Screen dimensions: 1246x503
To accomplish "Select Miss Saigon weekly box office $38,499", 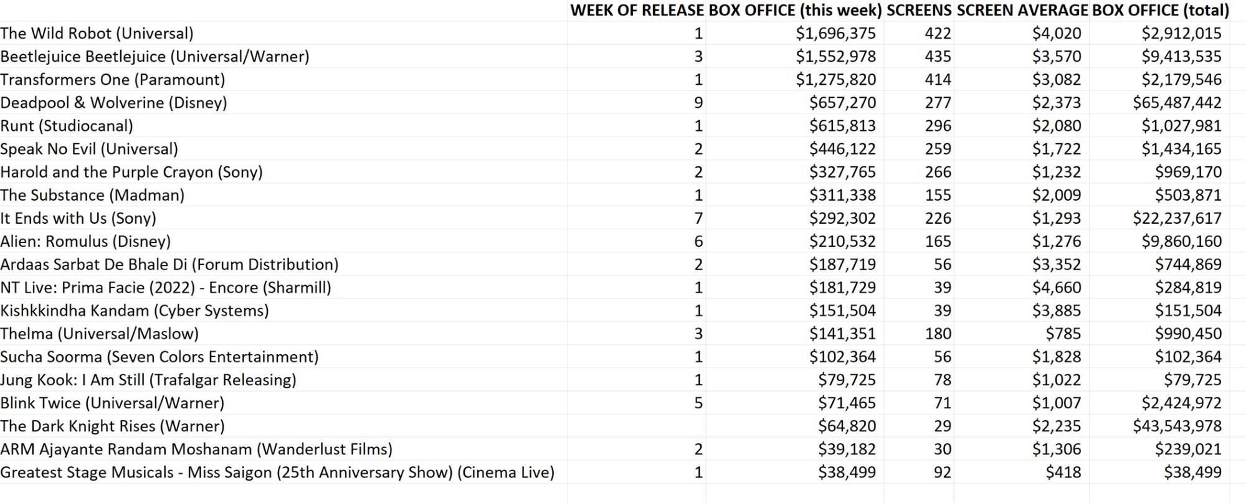I will [x=847, y=472].
